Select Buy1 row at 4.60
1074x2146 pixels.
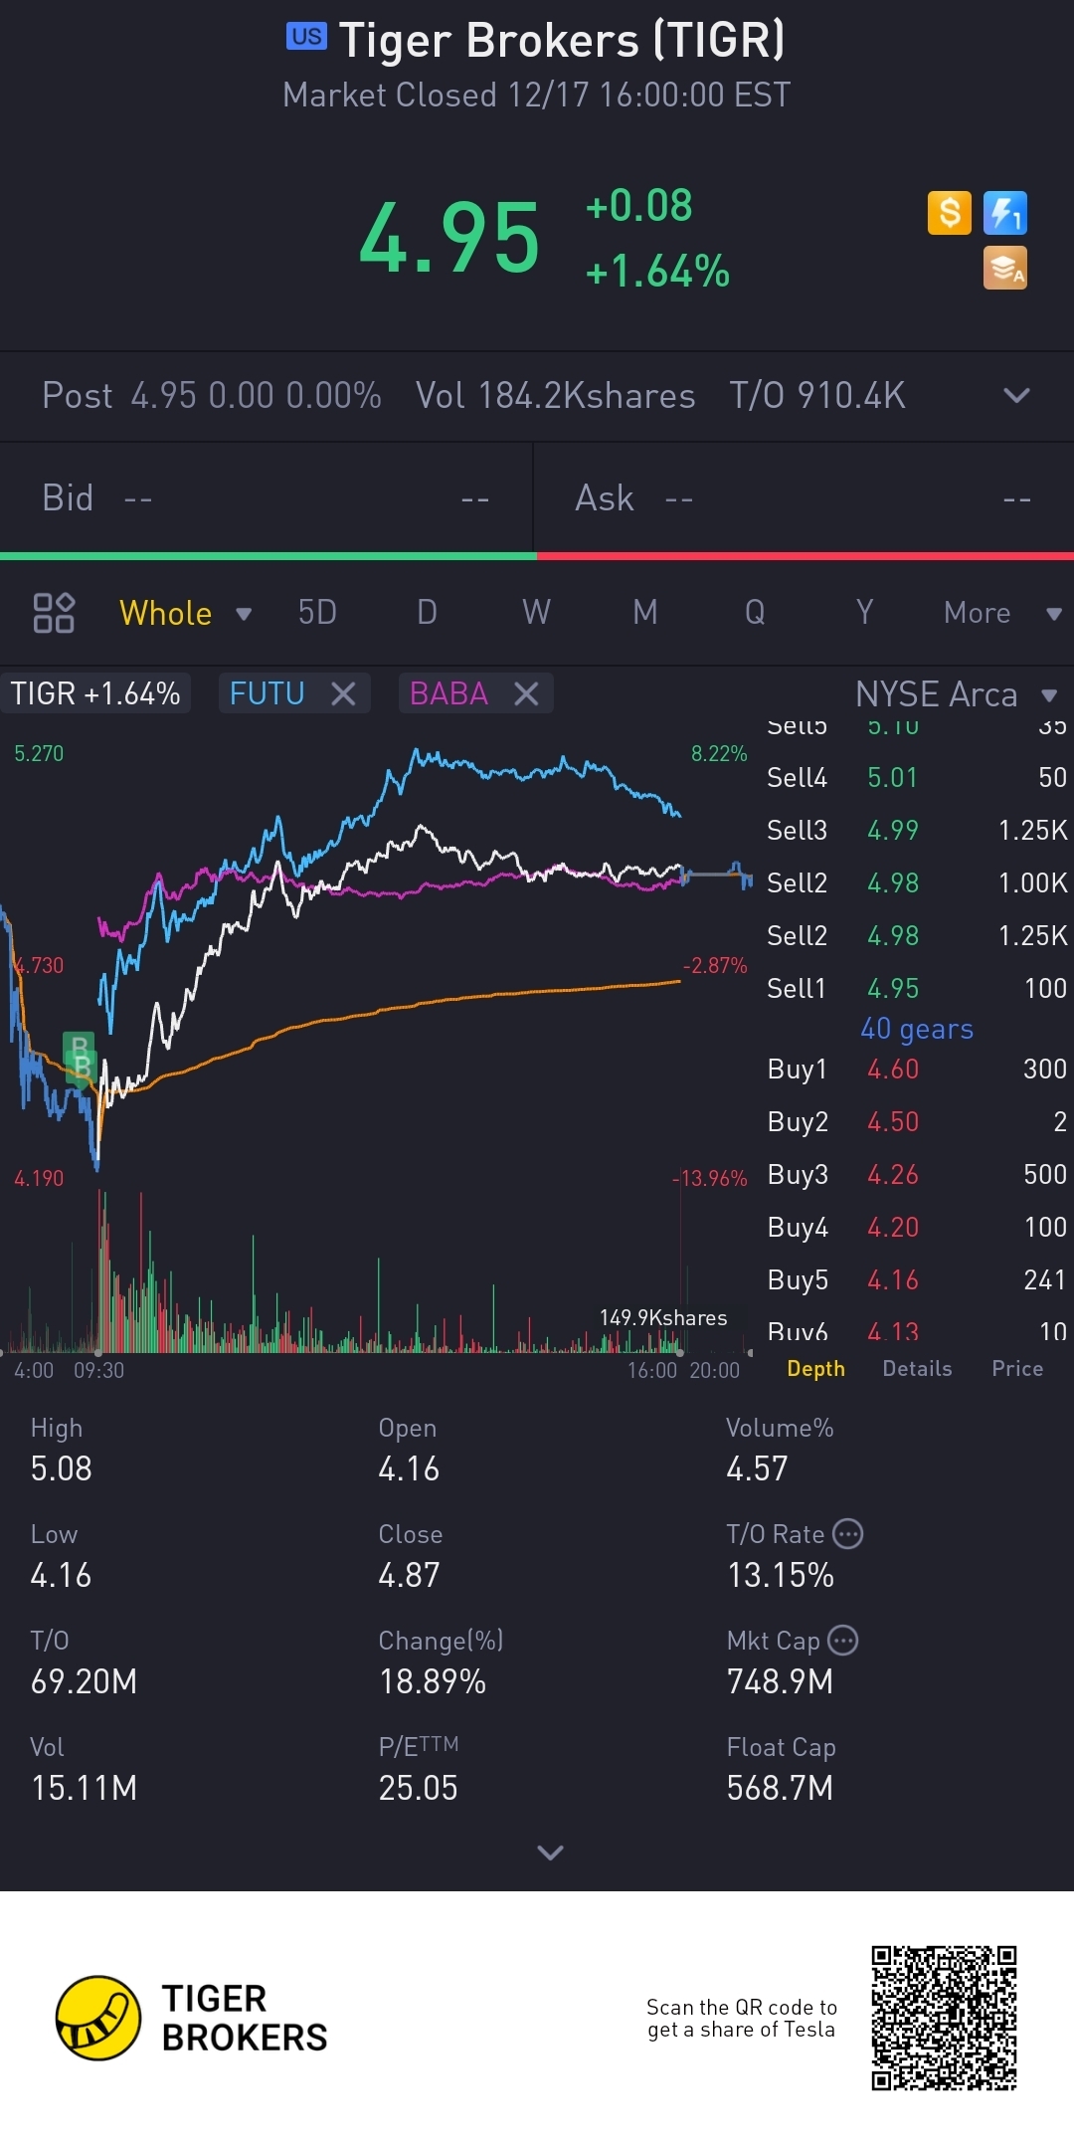tap(916, 1069)
